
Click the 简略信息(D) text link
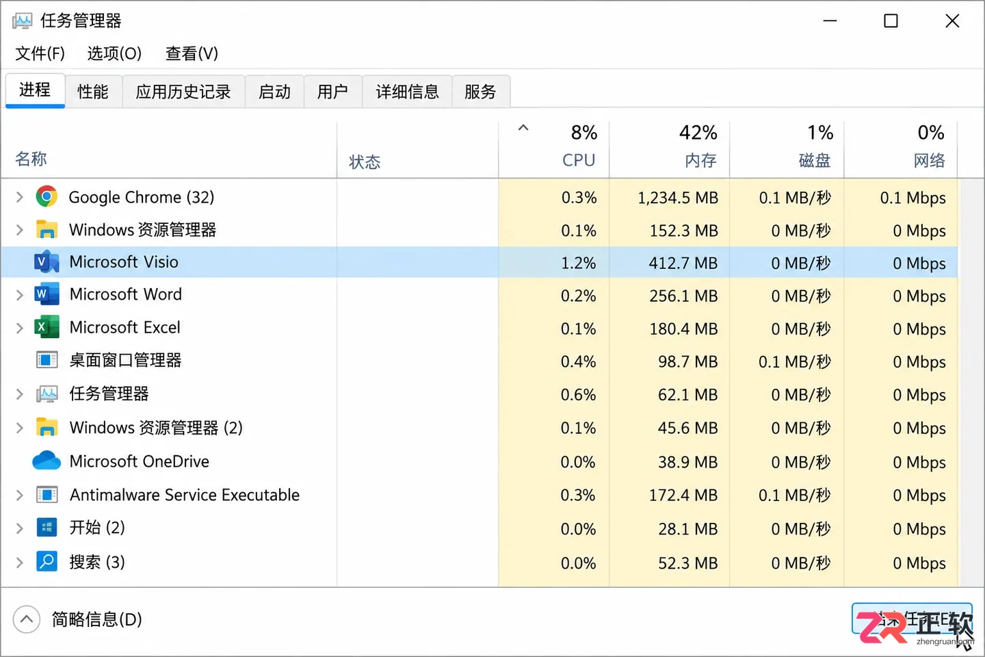[x=97, y=619]
